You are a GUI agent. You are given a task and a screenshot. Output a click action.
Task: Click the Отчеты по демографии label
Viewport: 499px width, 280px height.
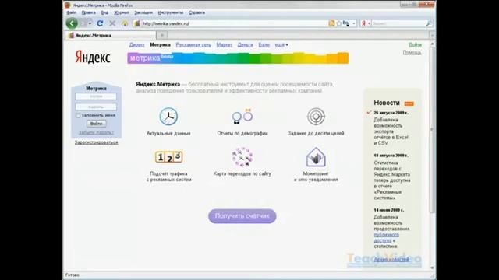click(x=242, y=133)
